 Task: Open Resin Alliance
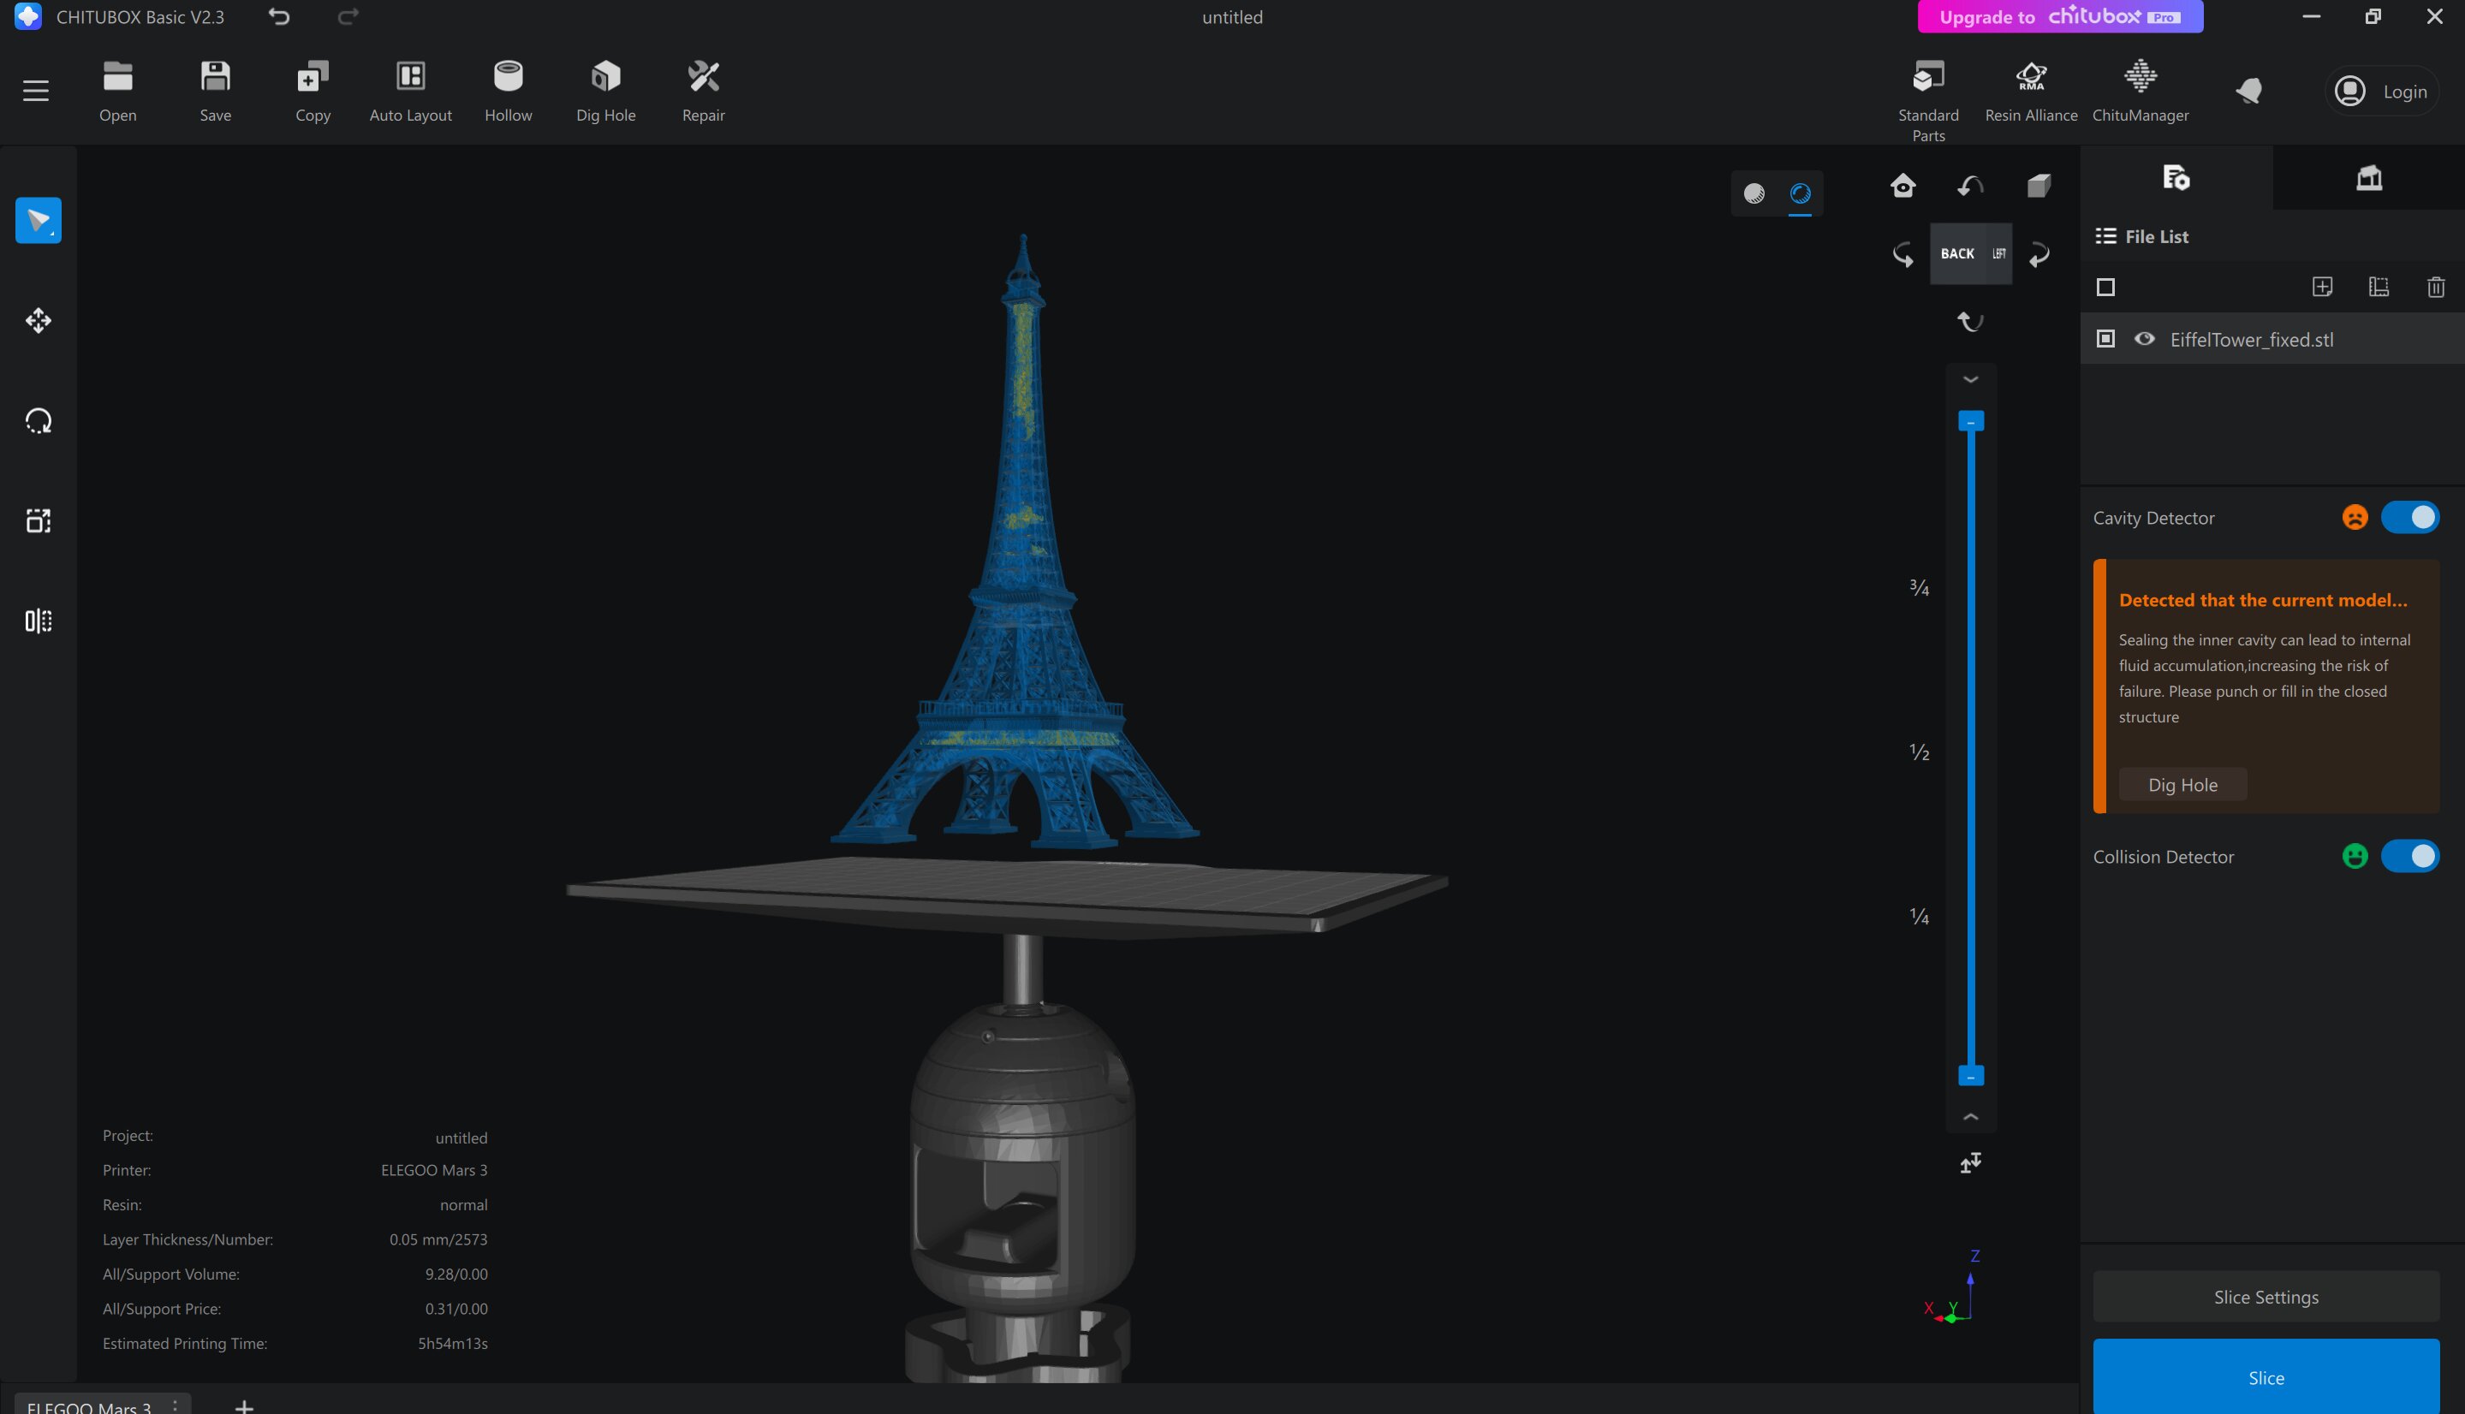(2031, 92)
